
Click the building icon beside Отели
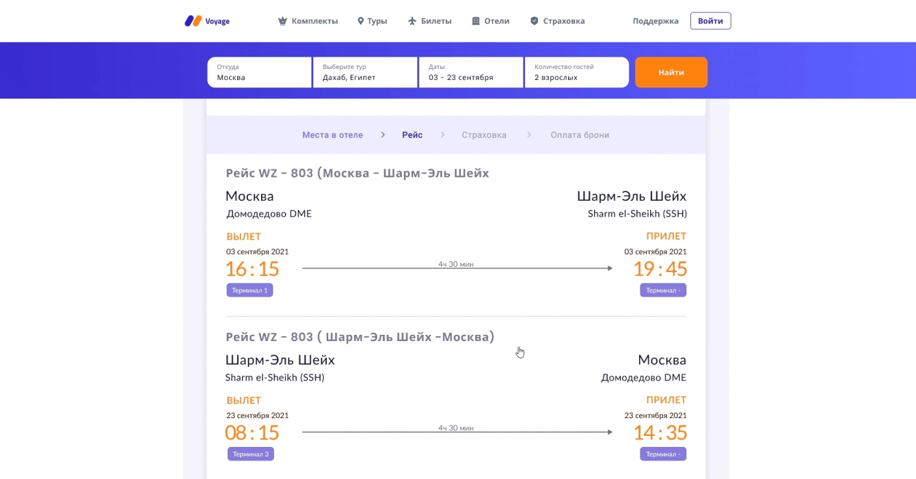coord(476,21)
